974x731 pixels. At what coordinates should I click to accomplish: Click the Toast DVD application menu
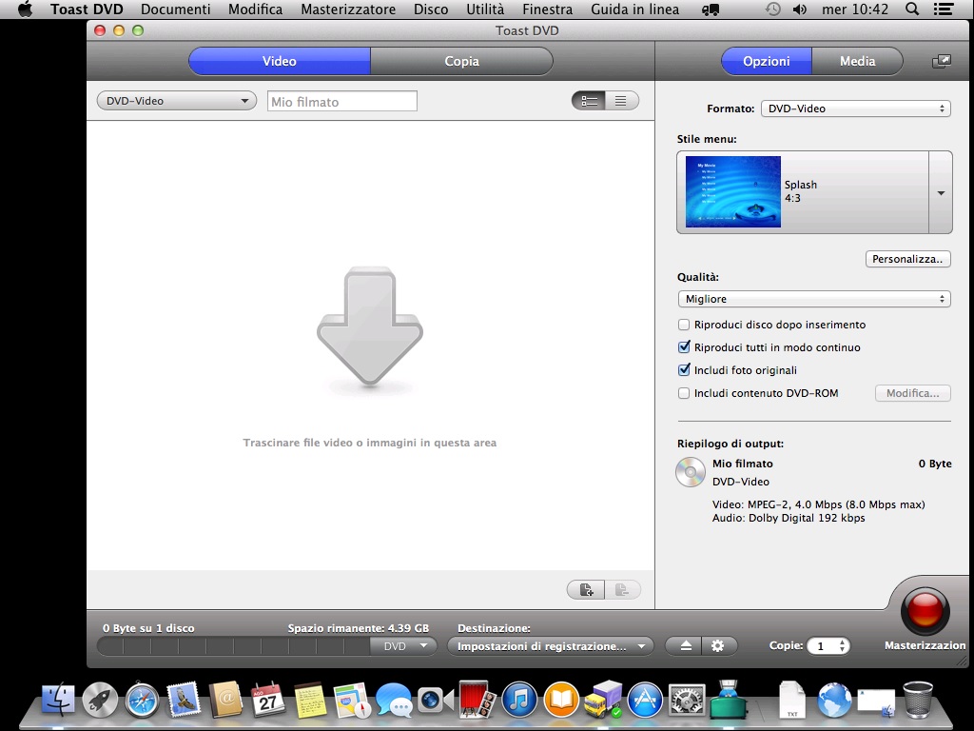click(x=87, y=10)
